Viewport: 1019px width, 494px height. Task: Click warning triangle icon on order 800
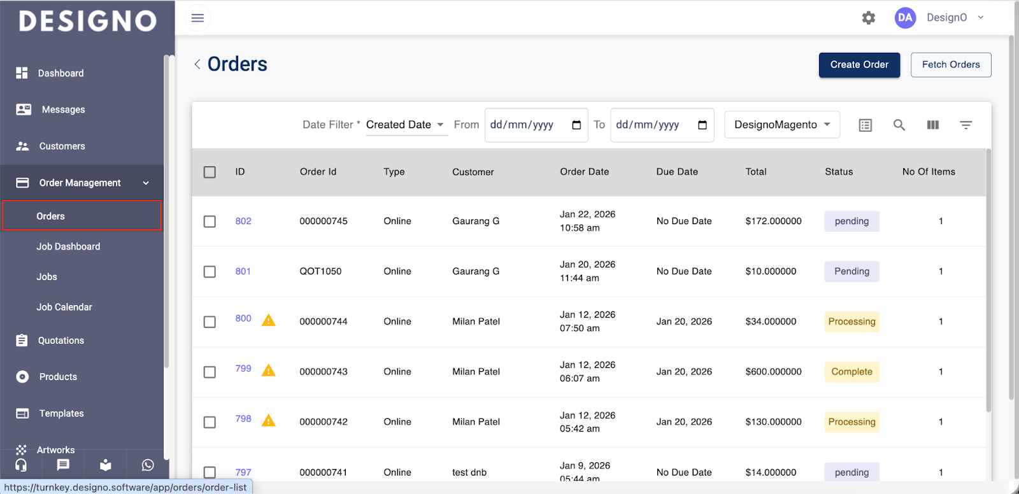[x=269, y=320]
